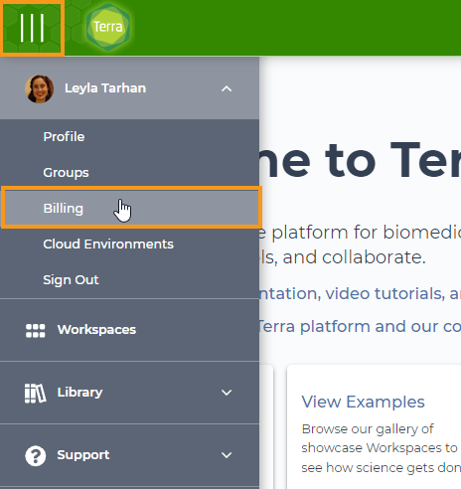Viewport: 461px width, 489px height.
Task: Go to Workspaces
Action: (96, 330)
